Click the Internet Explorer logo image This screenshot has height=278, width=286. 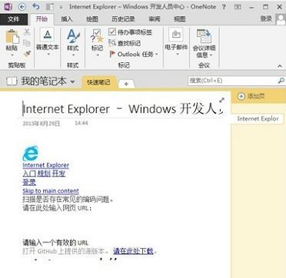pyautogui.click(x=30, y=154)
